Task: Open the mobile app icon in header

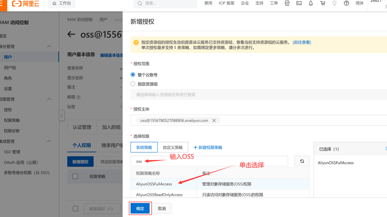Action: pos(287,3)
